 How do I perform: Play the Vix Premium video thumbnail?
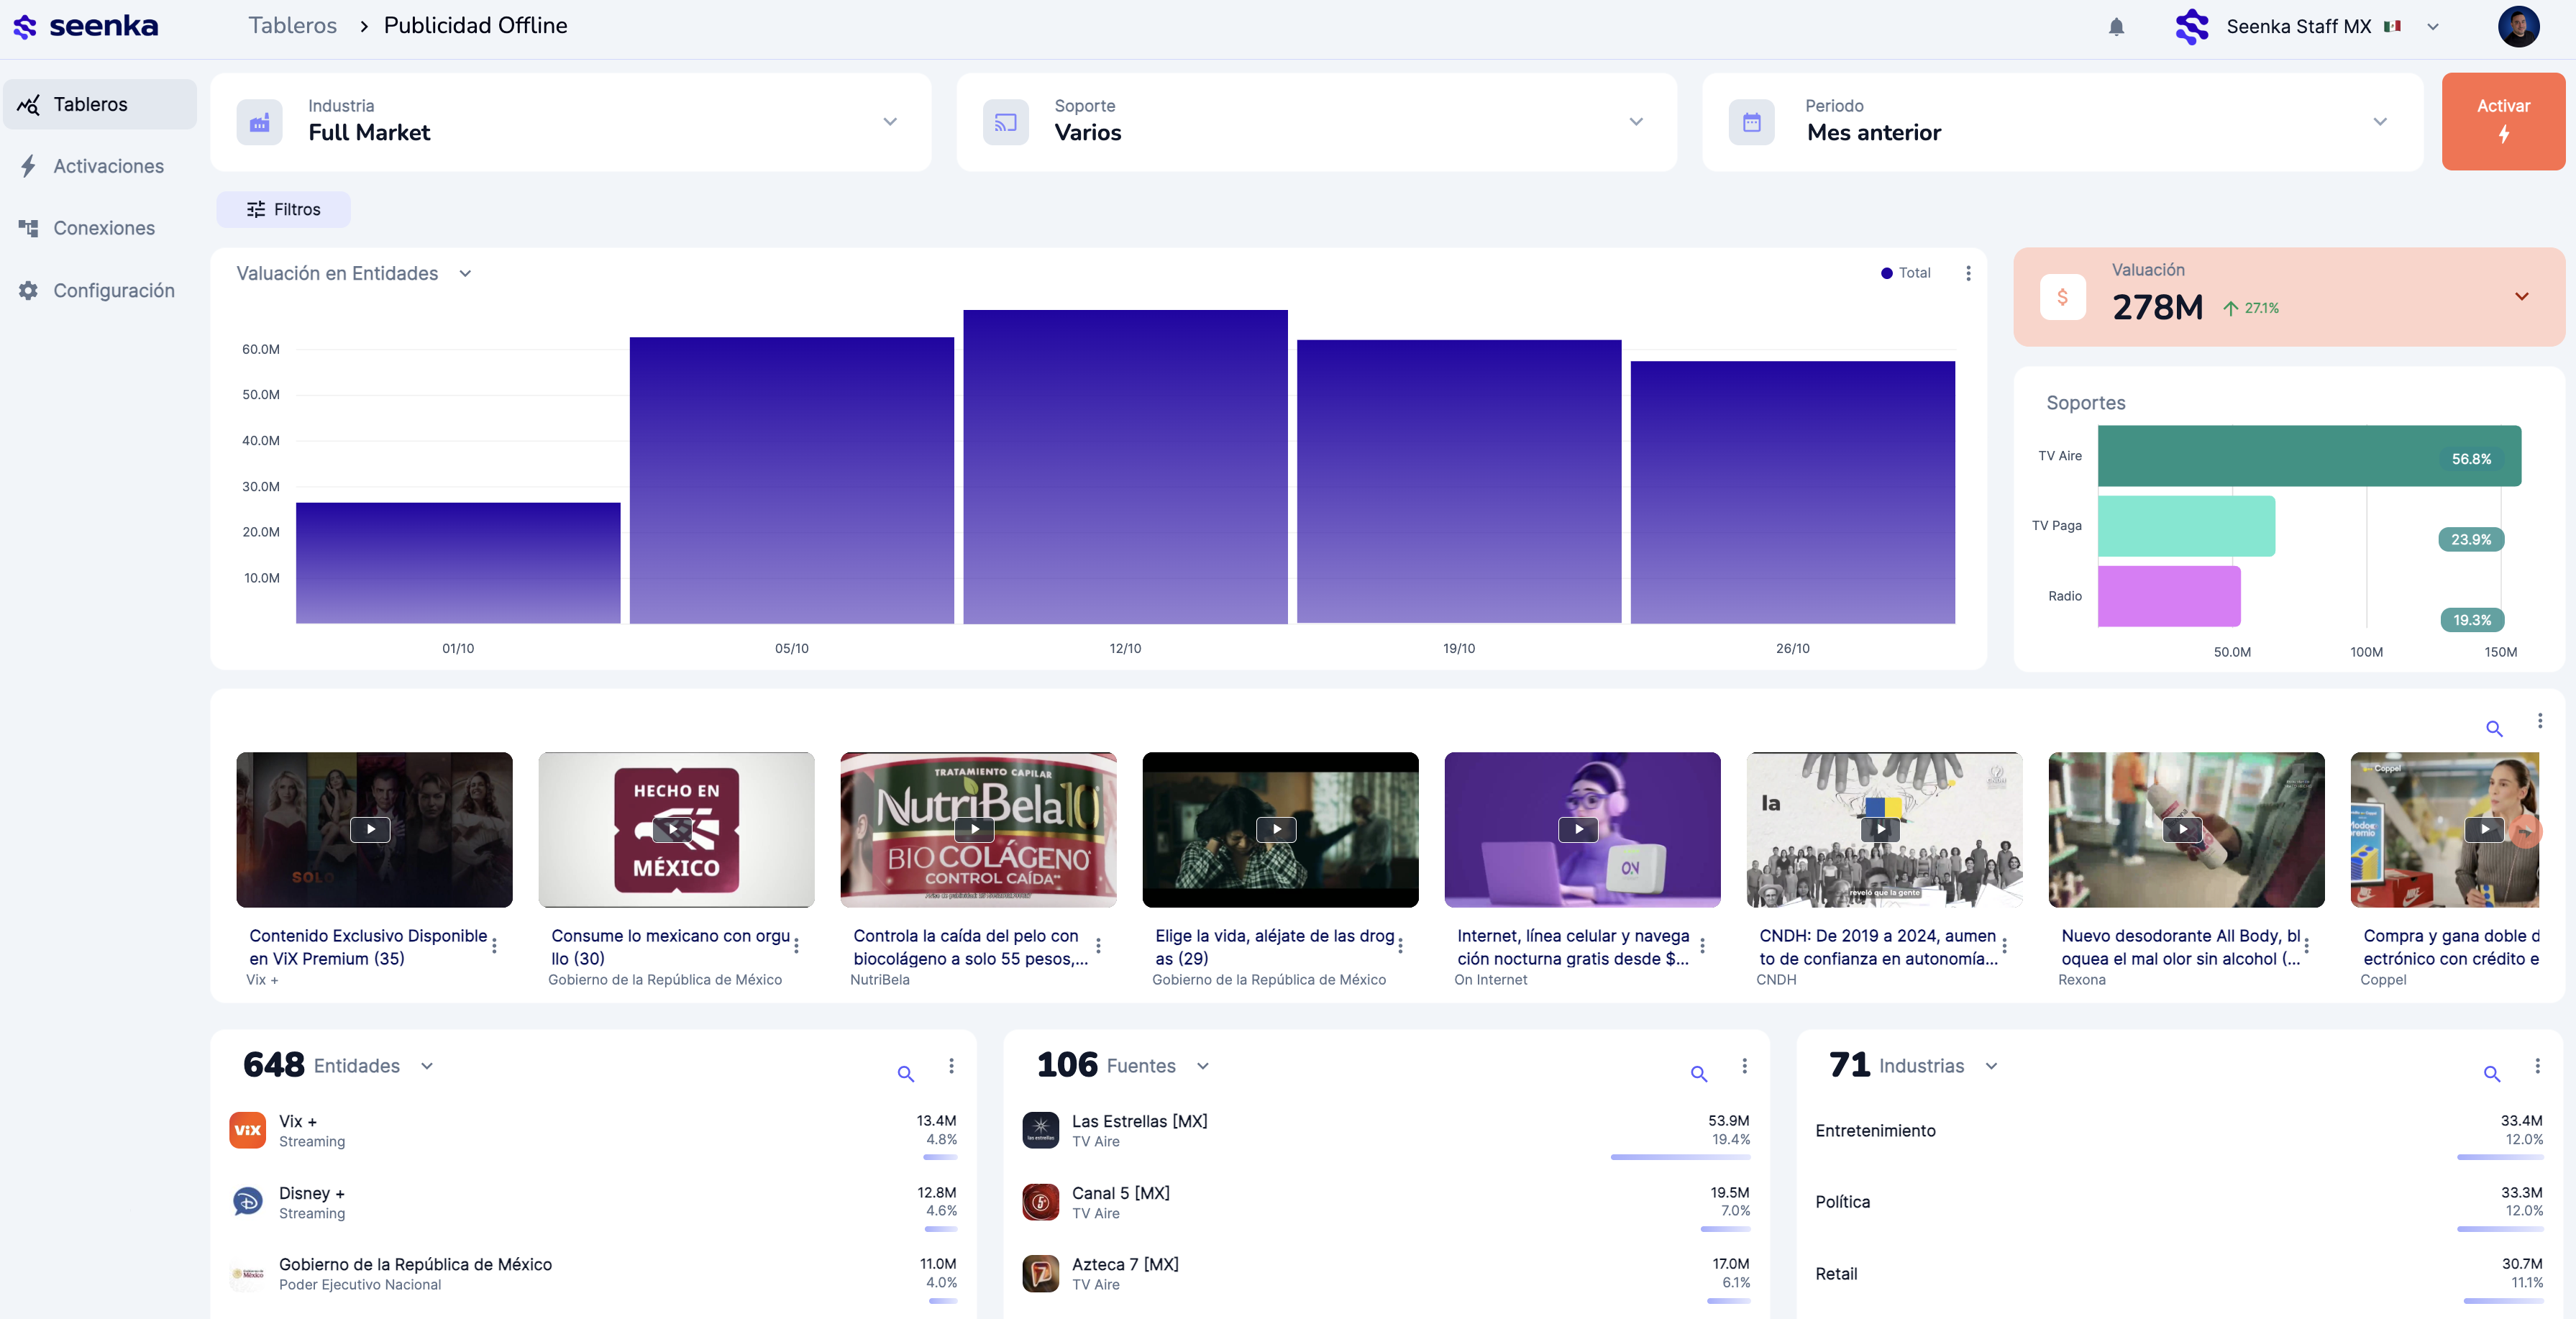coord(370,829)
